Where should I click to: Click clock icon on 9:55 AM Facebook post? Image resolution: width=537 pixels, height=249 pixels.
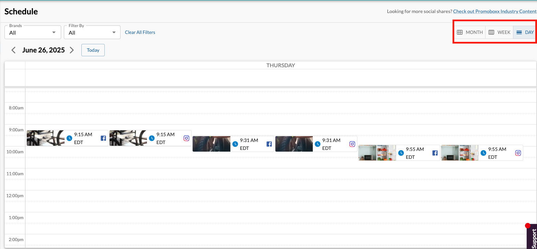coord(401,153)
